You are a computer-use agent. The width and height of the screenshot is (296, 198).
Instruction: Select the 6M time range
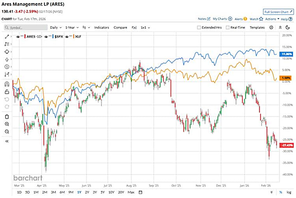click(62, 192)
